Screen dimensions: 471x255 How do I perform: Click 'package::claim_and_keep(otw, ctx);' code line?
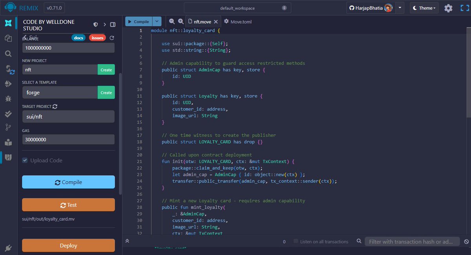tap(217, 168)
